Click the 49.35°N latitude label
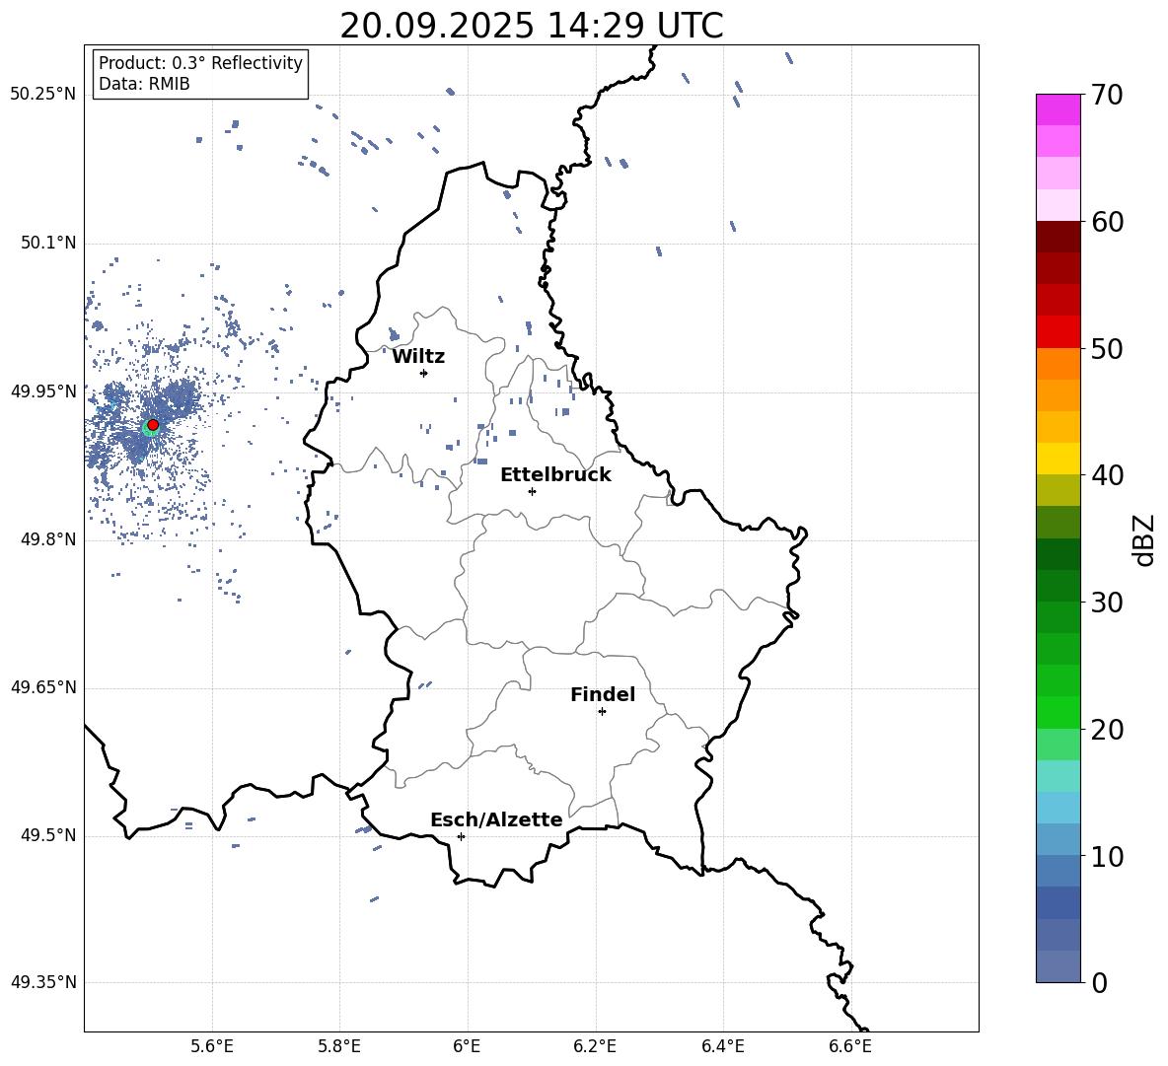This screenshot has width=1168, height=1066. 43,982
